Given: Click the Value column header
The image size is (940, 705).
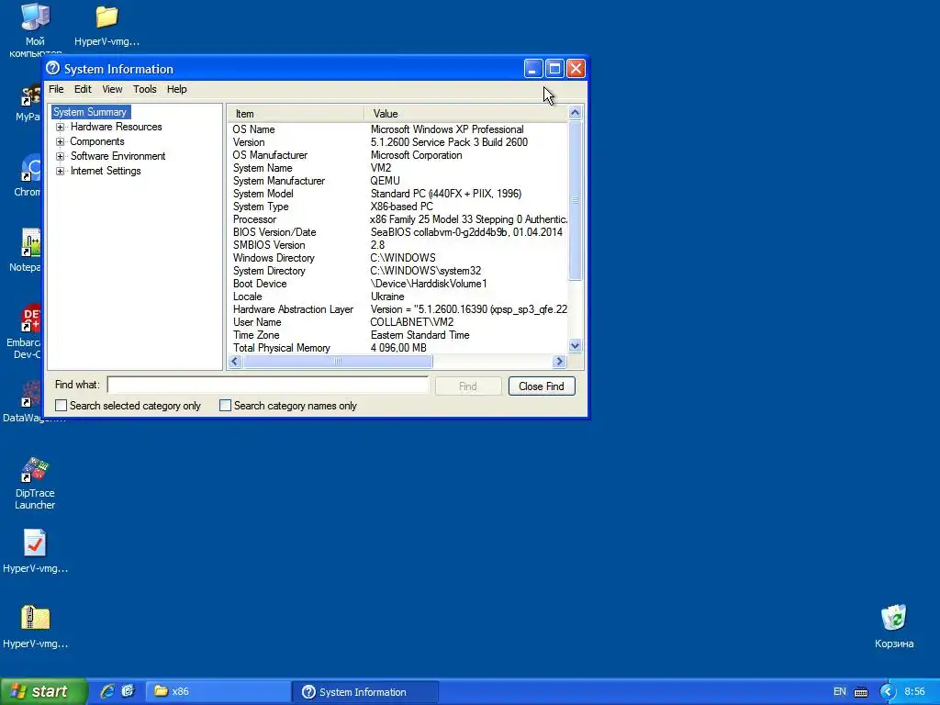Looking at the screenshot, I should [465, 113].
